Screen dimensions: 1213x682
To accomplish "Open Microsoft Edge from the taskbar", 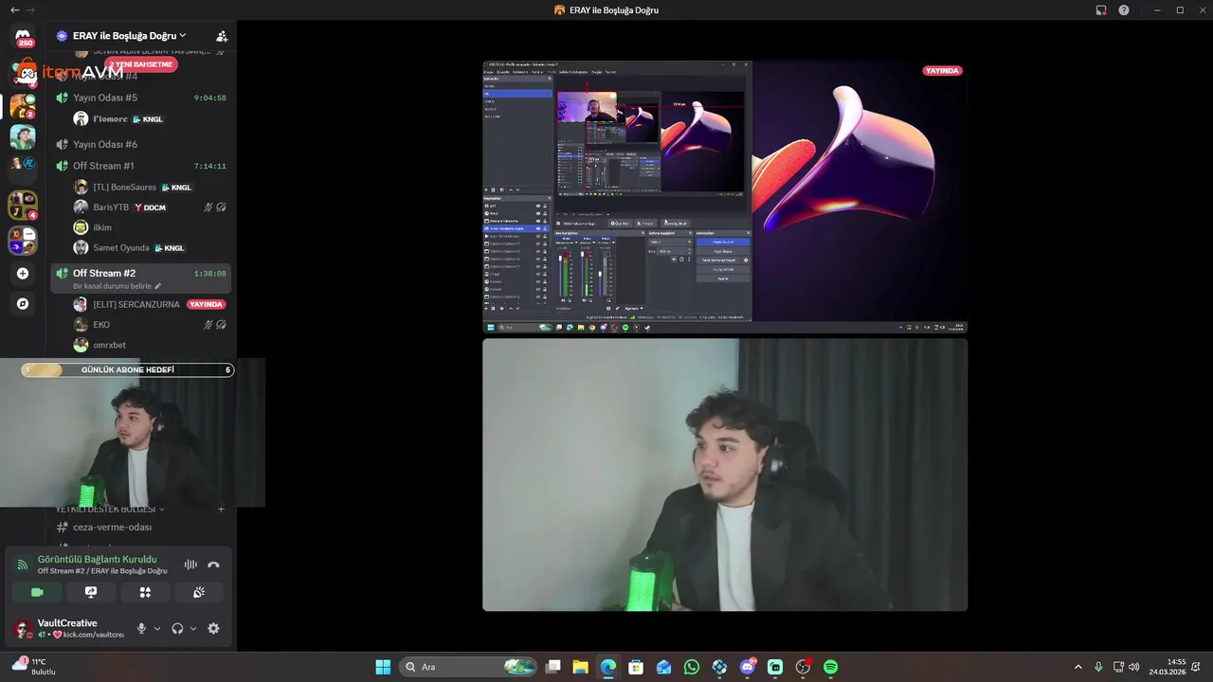I will (608, 667).
